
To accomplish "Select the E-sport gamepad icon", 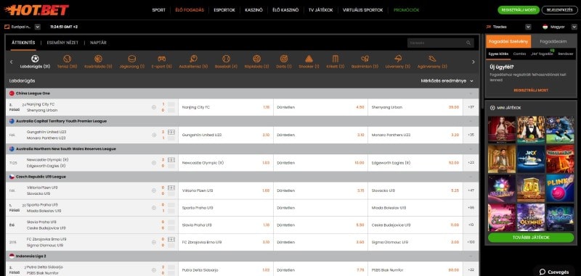I will coord(161,59).
